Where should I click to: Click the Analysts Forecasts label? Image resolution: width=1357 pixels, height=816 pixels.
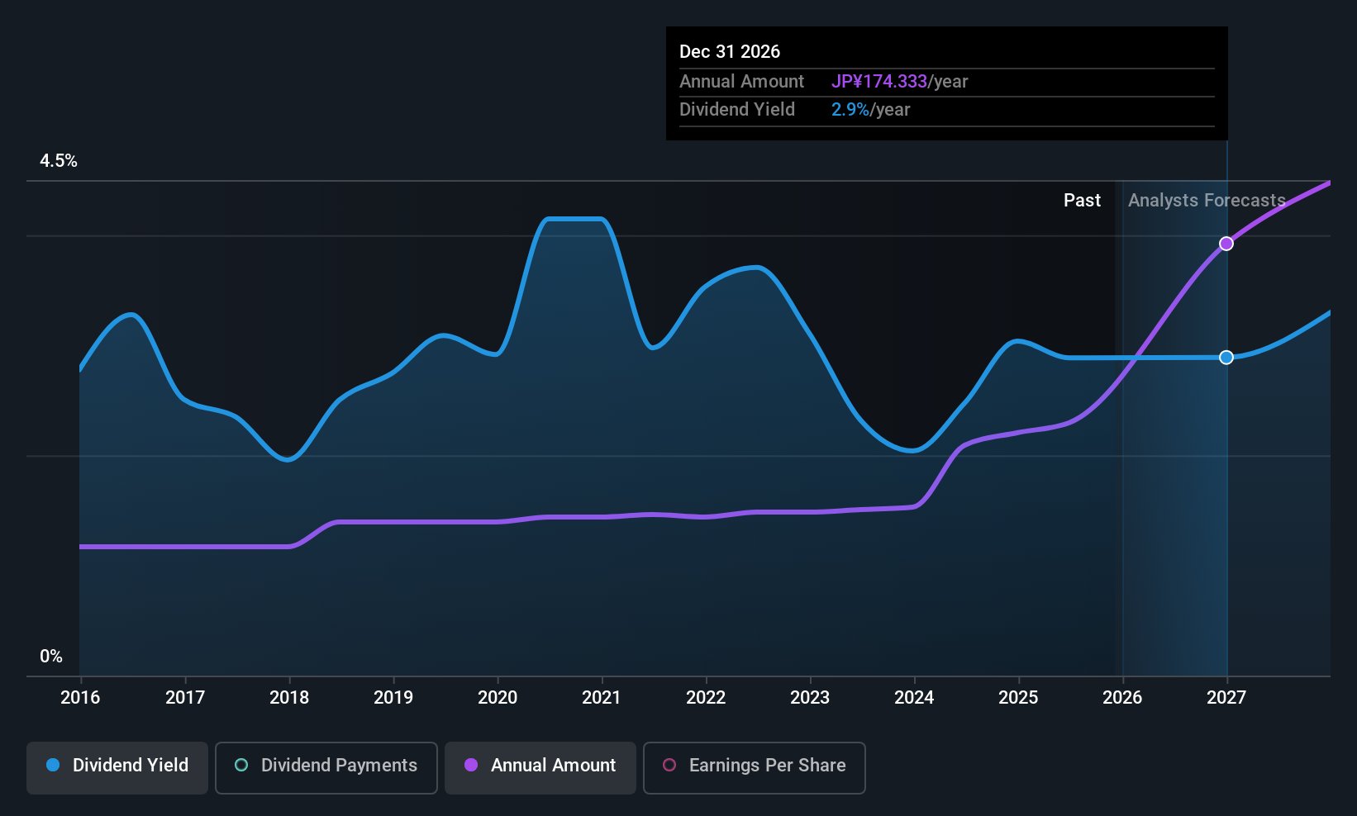pos(1207,201)
